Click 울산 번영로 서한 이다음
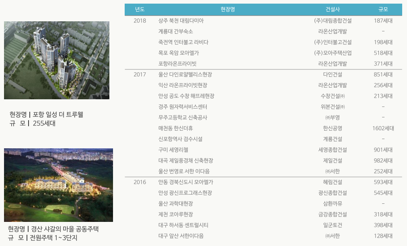 [x=184, y=172]
